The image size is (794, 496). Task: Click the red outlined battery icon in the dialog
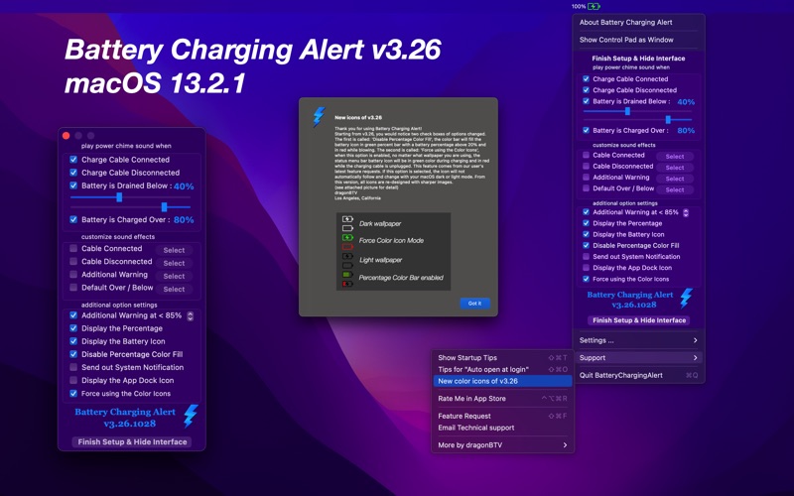(x=347, y=246)
